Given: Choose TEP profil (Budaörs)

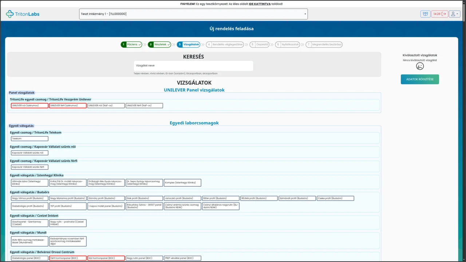Looking at the screenshot, I should click(68, 206).
